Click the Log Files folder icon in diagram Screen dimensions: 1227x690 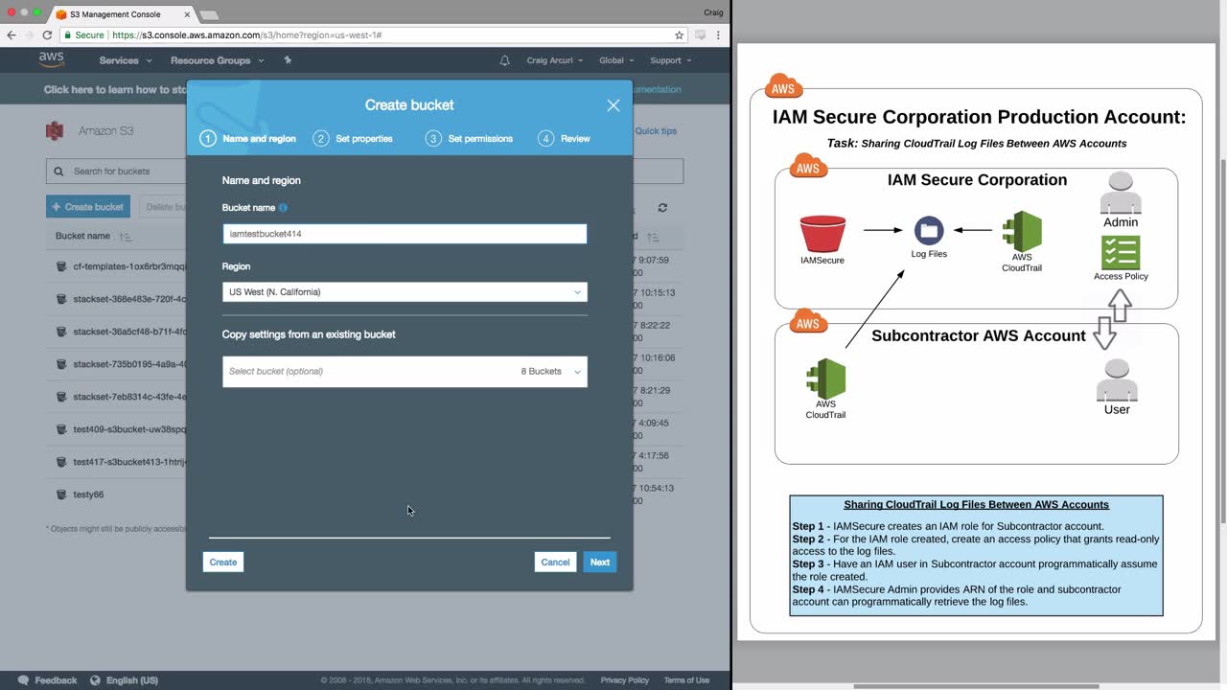click(929, 231)
